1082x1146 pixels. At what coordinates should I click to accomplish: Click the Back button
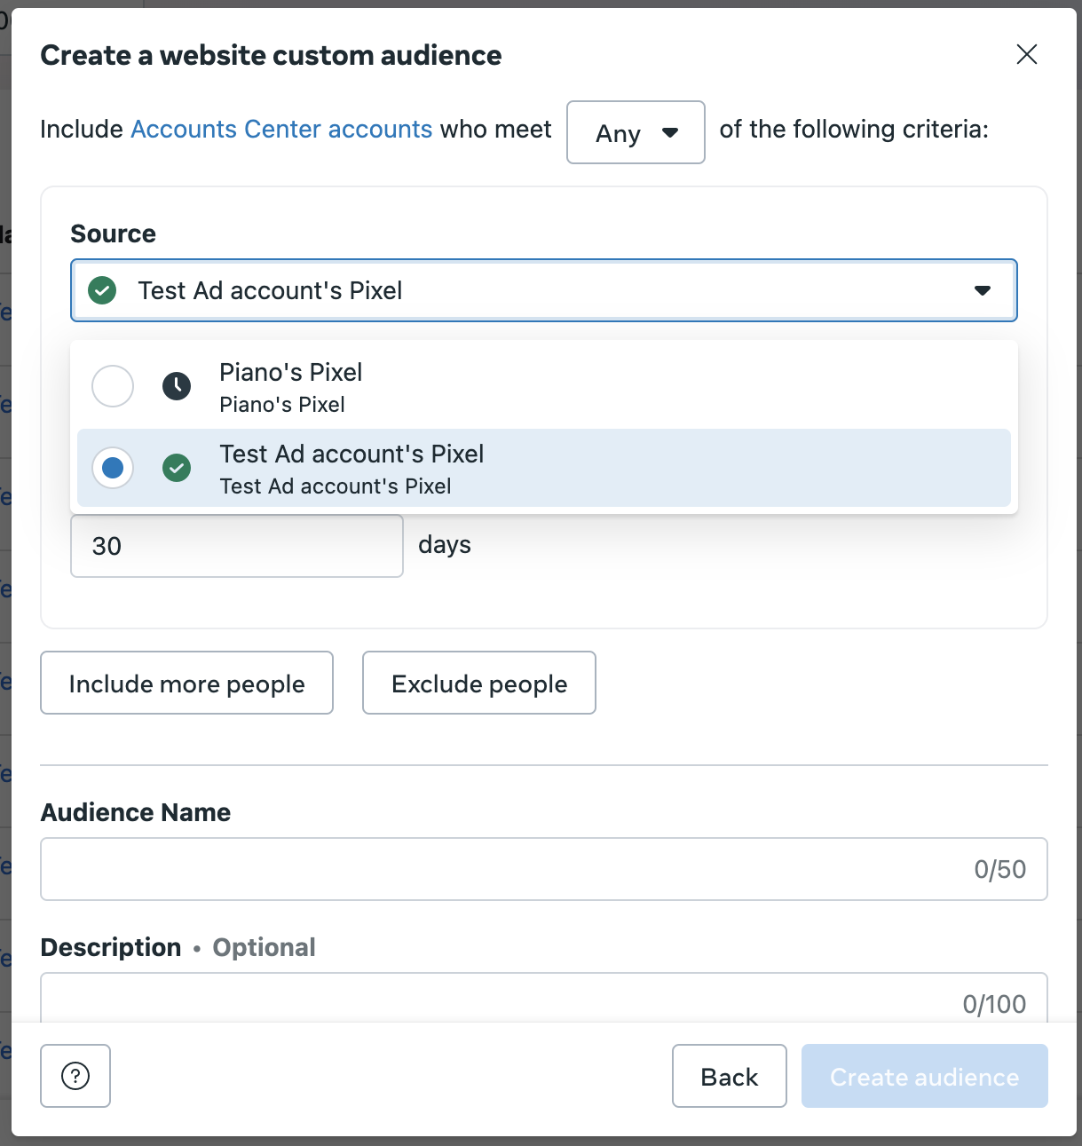point(730,1076)
